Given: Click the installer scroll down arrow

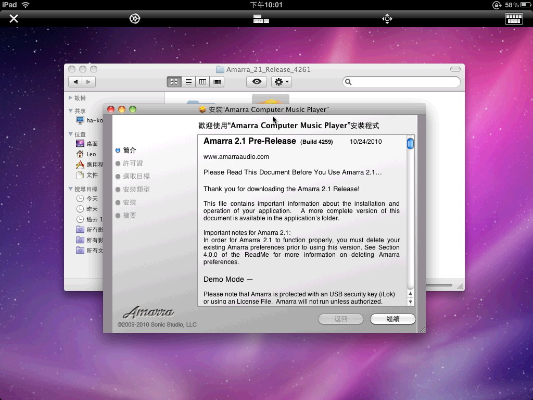Looking at the screenshot, I should (x=410, y=302).
